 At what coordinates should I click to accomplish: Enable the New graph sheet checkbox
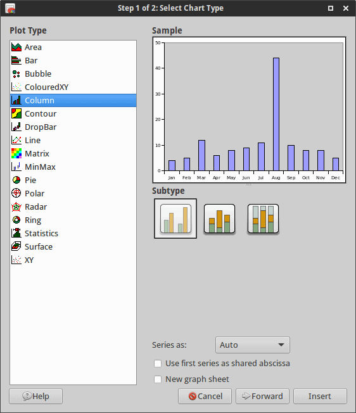point(158,379)
